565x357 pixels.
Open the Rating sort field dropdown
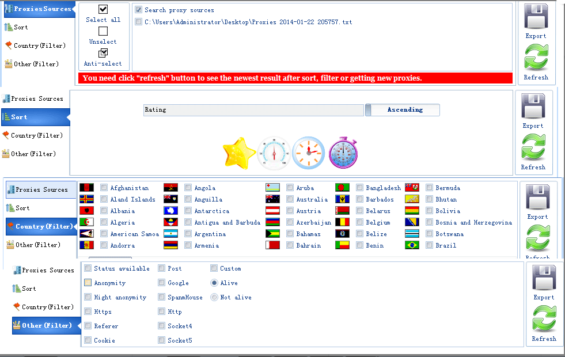(253, 110)
